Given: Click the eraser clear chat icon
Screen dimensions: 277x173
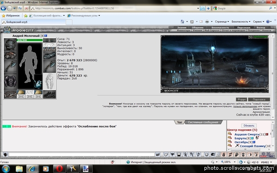Looking at the screenshot, I should pyautogui.click(x=166, y=155).
